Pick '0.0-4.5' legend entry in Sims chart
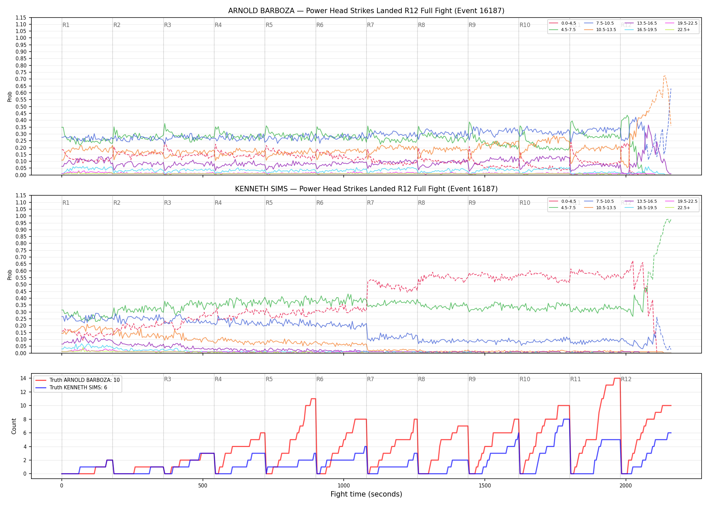The image size is (709, 506). click(x=563, y=201)
